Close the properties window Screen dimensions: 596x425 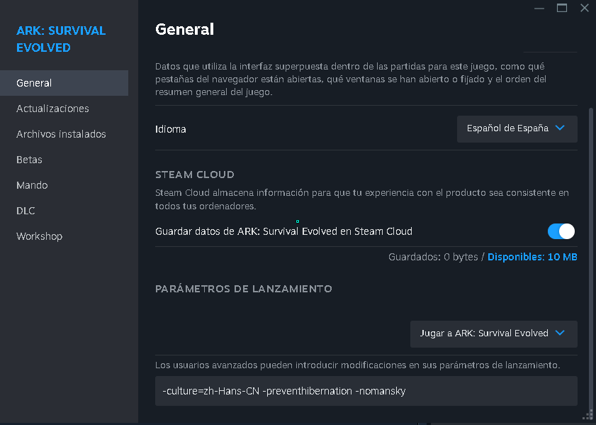584,8
